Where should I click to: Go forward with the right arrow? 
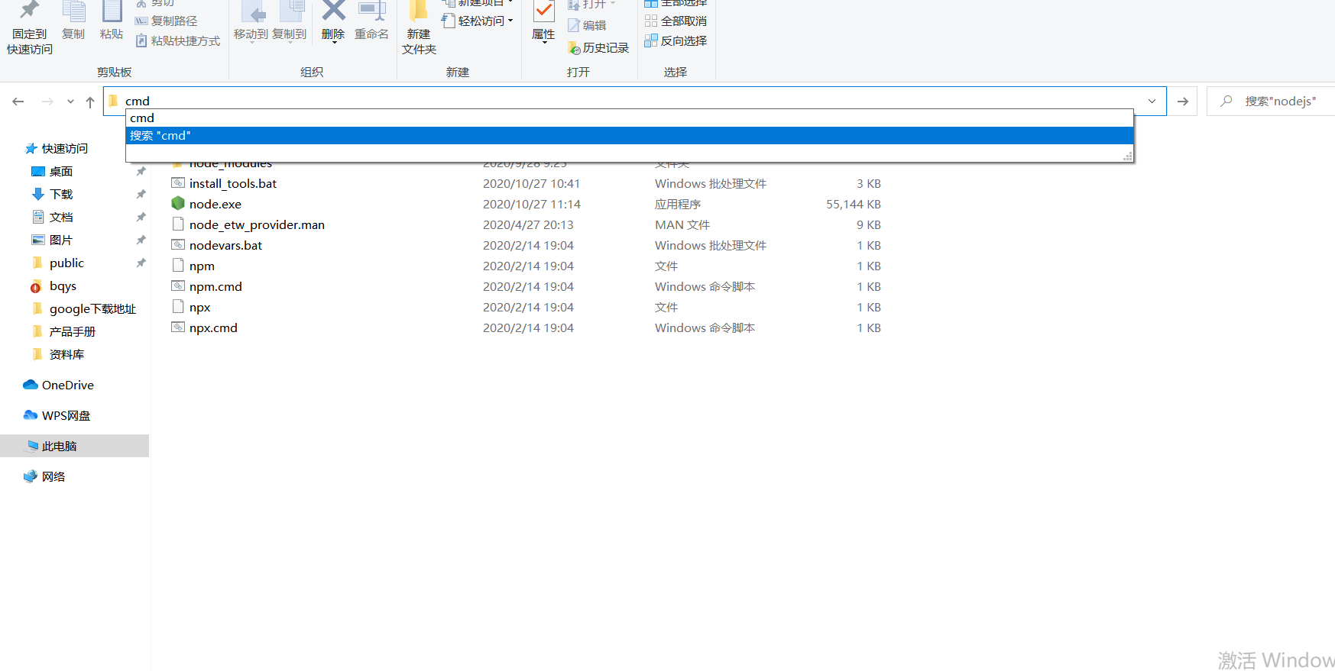tap(47, 102)
